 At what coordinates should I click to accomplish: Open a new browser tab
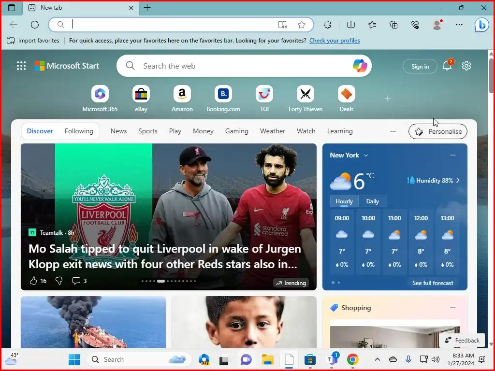coord(147,8)
